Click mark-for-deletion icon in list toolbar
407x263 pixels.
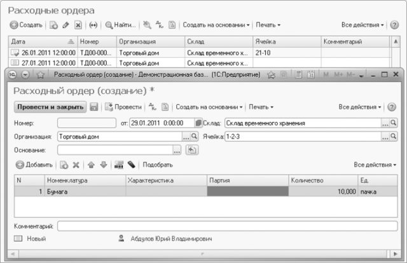tap(78, 25)
